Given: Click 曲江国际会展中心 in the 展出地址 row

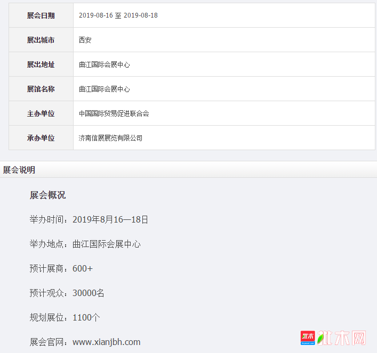Looking at the screenshot, I should (x=105, y=64).
